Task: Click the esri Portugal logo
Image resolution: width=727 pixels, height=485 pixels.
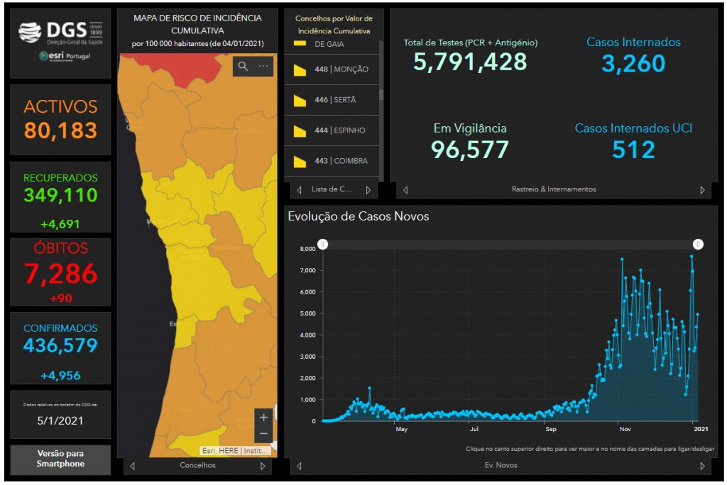Action: [65, 56]
